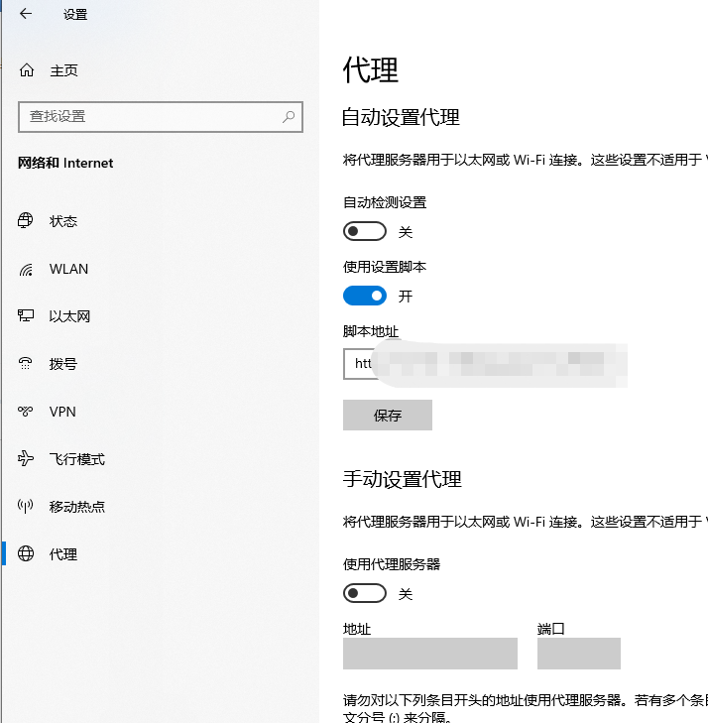Viewport: 708px width, 723px height.
Task: Enable the 使用代理服务器 toggle
Action: [x=364, y=593]
